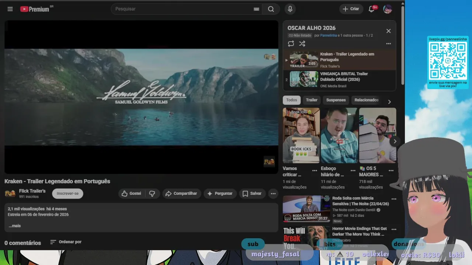Open Flick Trailer's channel name link
Image resolution: width=472 pixels, height=265 pixels.
click(x=32, y=191)
